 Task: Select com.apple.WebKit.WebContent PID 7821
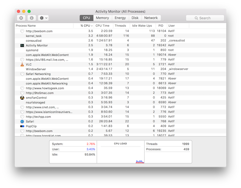121,79
